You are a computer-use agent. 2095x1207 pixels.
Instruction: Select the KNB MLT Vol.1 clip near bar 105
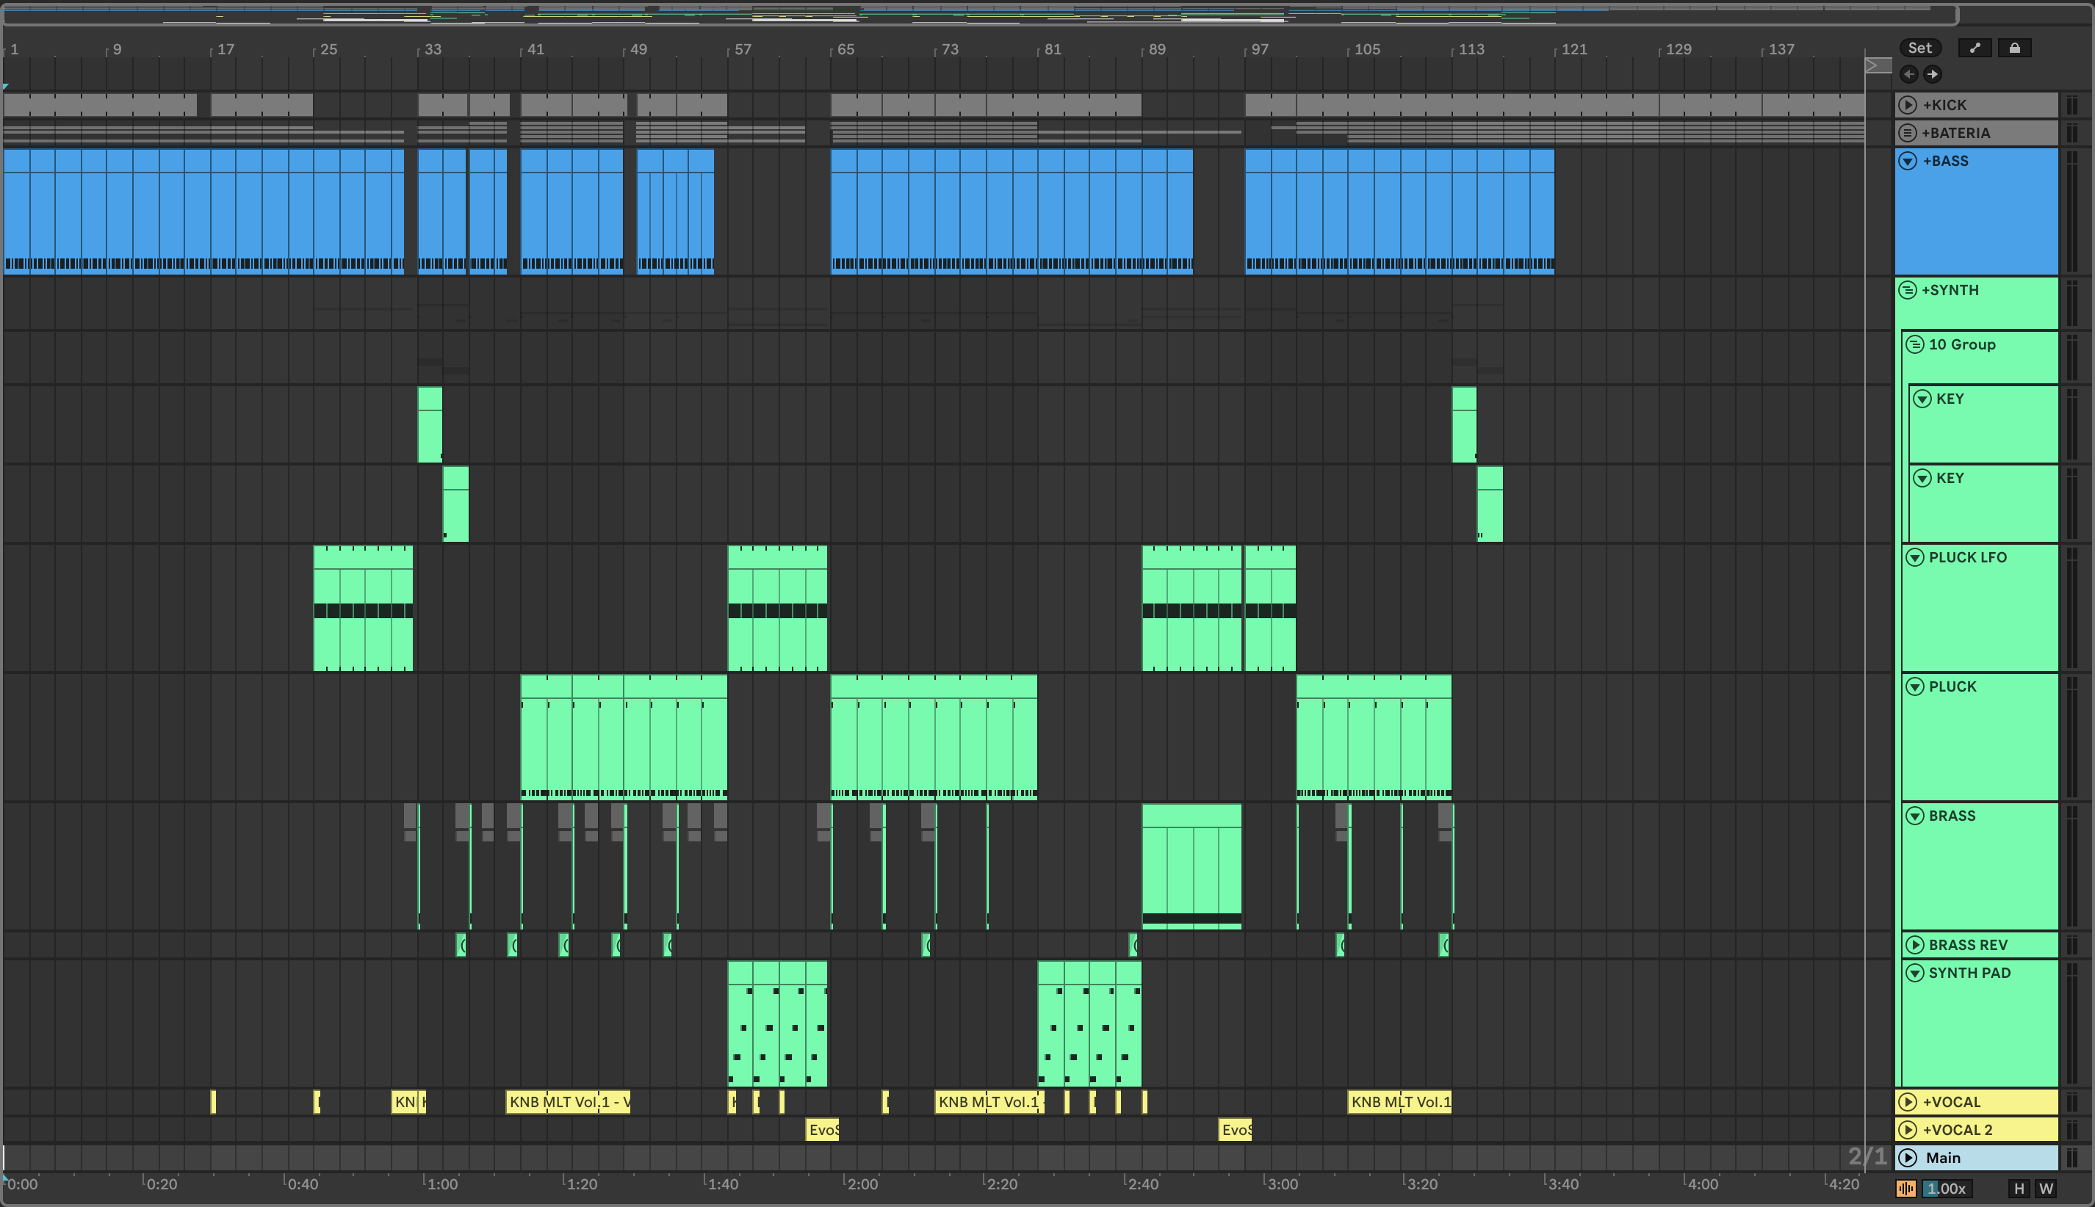[1400, 1102]
